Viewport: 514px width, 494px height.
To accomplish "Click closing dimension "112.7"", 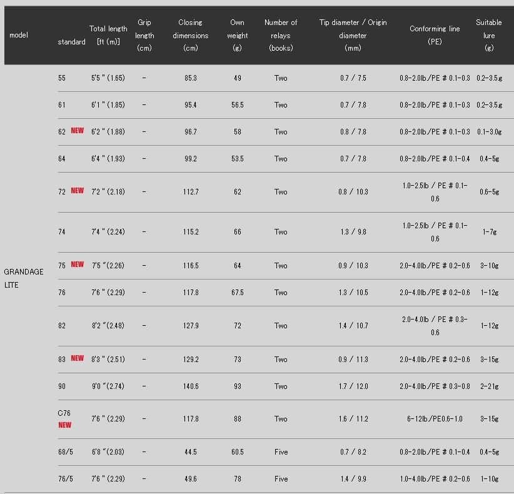I will (191, 191).
